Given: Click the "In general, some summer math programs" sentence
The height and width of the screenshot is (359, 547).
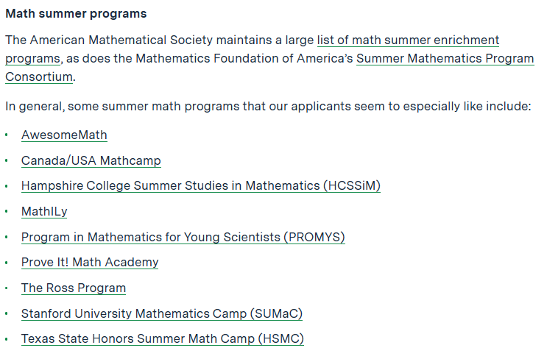Looking at the screenshot, I should tap(267, 106).
